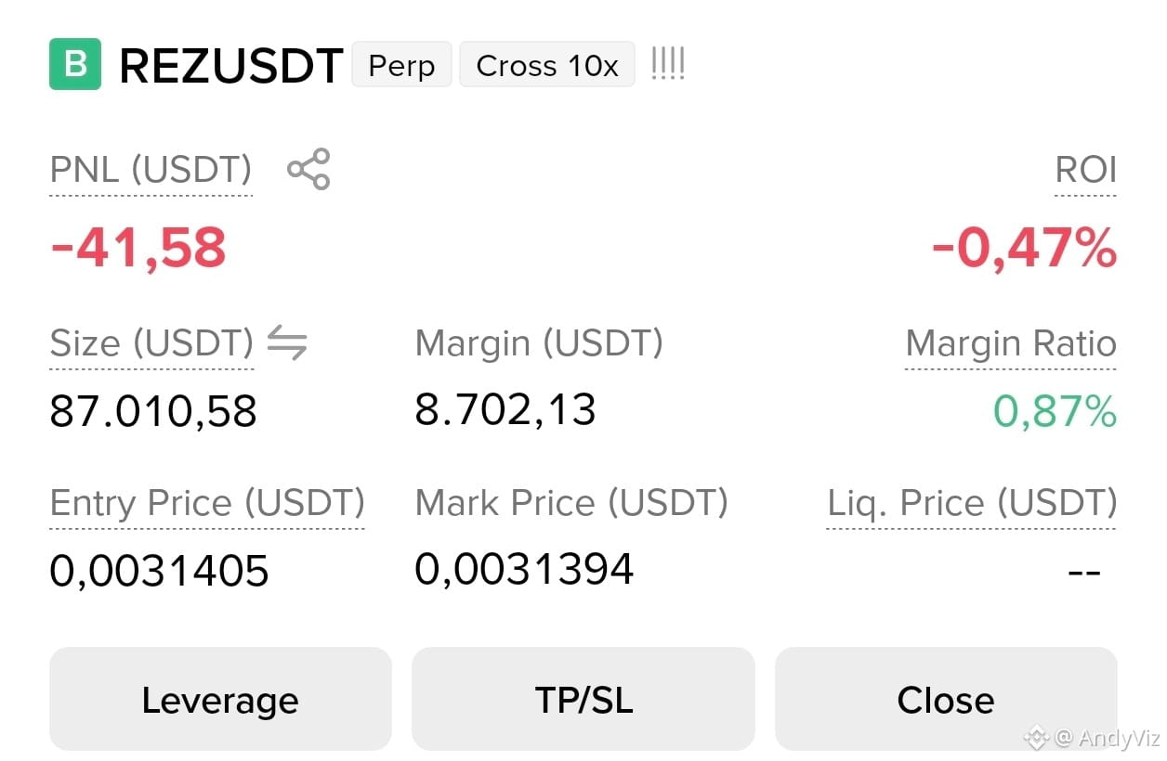Open the Leverage settings button
The image size is (1167, 761).
click(x=220, y=699)
